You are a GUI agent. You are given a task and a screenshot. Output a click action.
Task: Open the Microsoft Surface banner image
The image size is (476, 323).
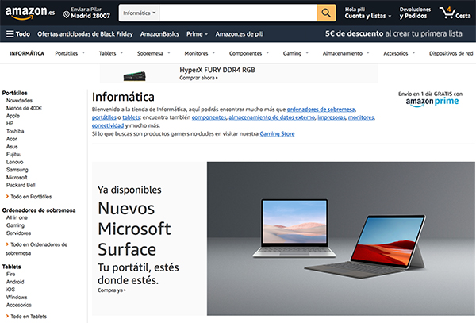coord(341,238)
